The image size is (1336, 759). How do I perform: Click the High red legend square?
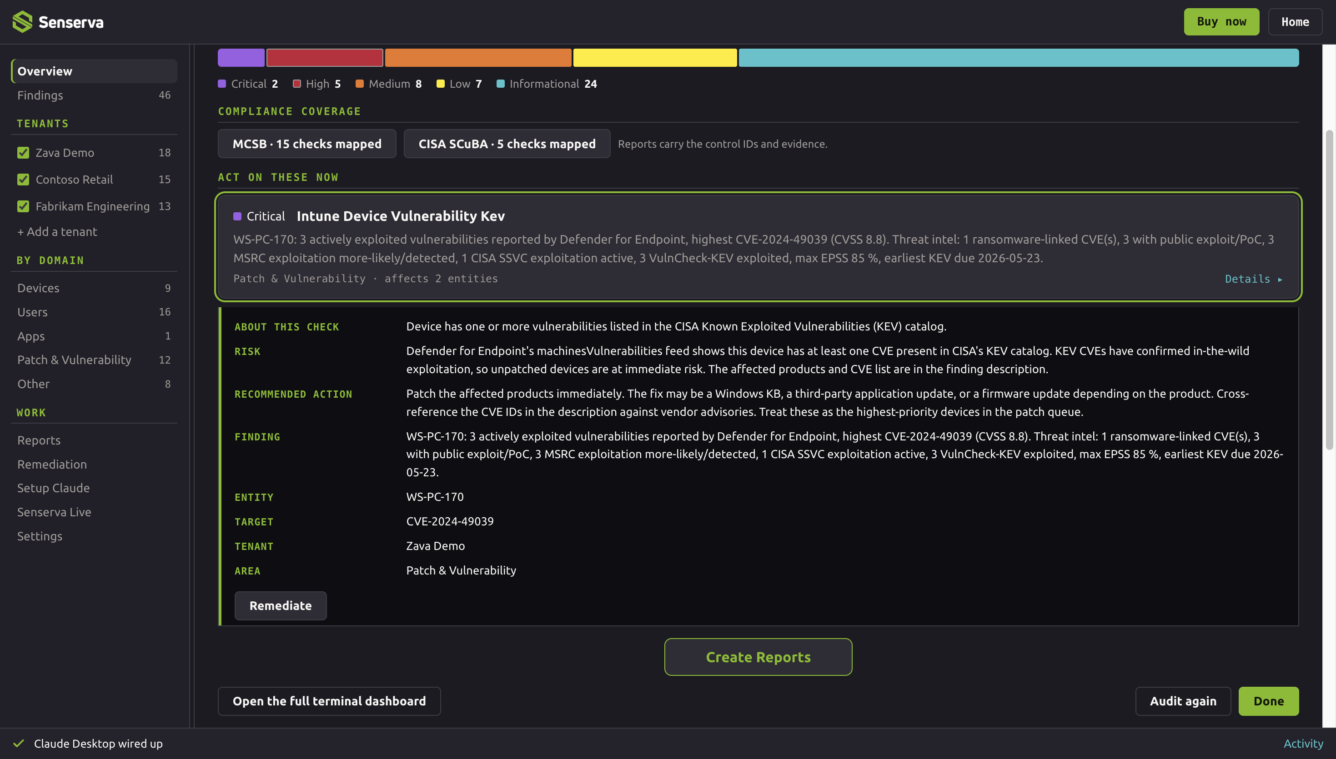[297, 84]
